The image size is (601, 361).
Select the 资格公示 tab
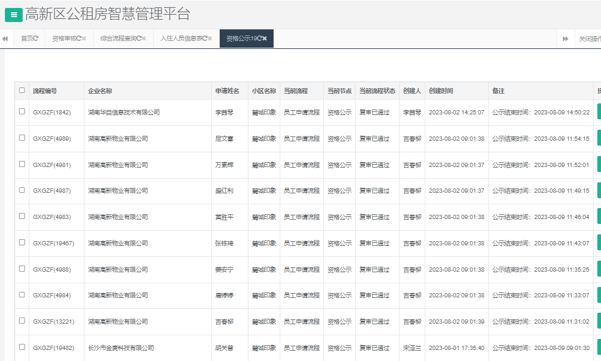point(242,39)
